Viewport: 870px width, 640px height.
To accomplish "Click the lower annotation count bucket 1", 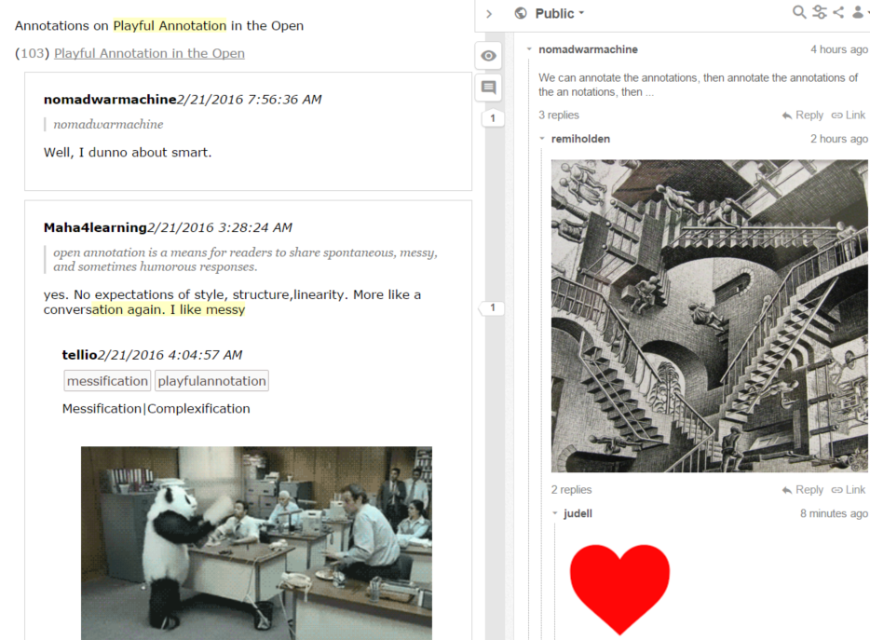I will (492, 307).
